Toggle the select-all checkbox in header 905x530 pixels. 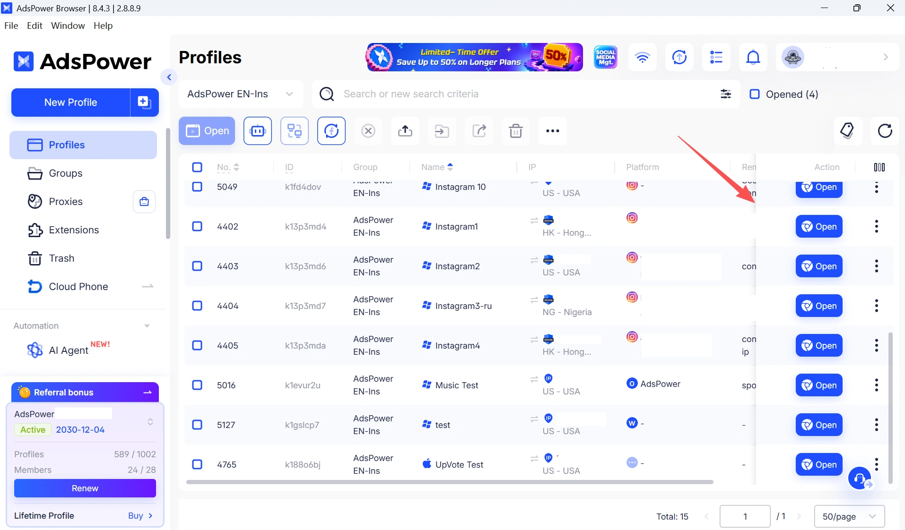pos(197,167)
